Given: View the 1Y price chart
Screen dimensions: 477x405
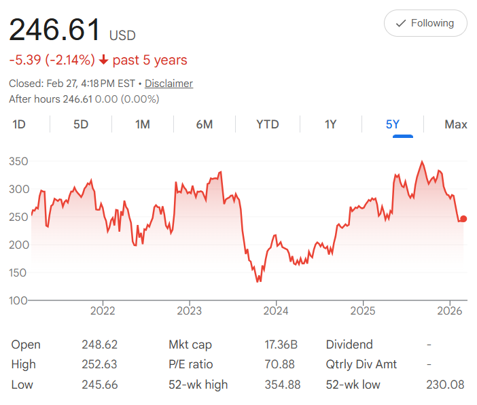Looking at the screenshot, I should [330, 124].
